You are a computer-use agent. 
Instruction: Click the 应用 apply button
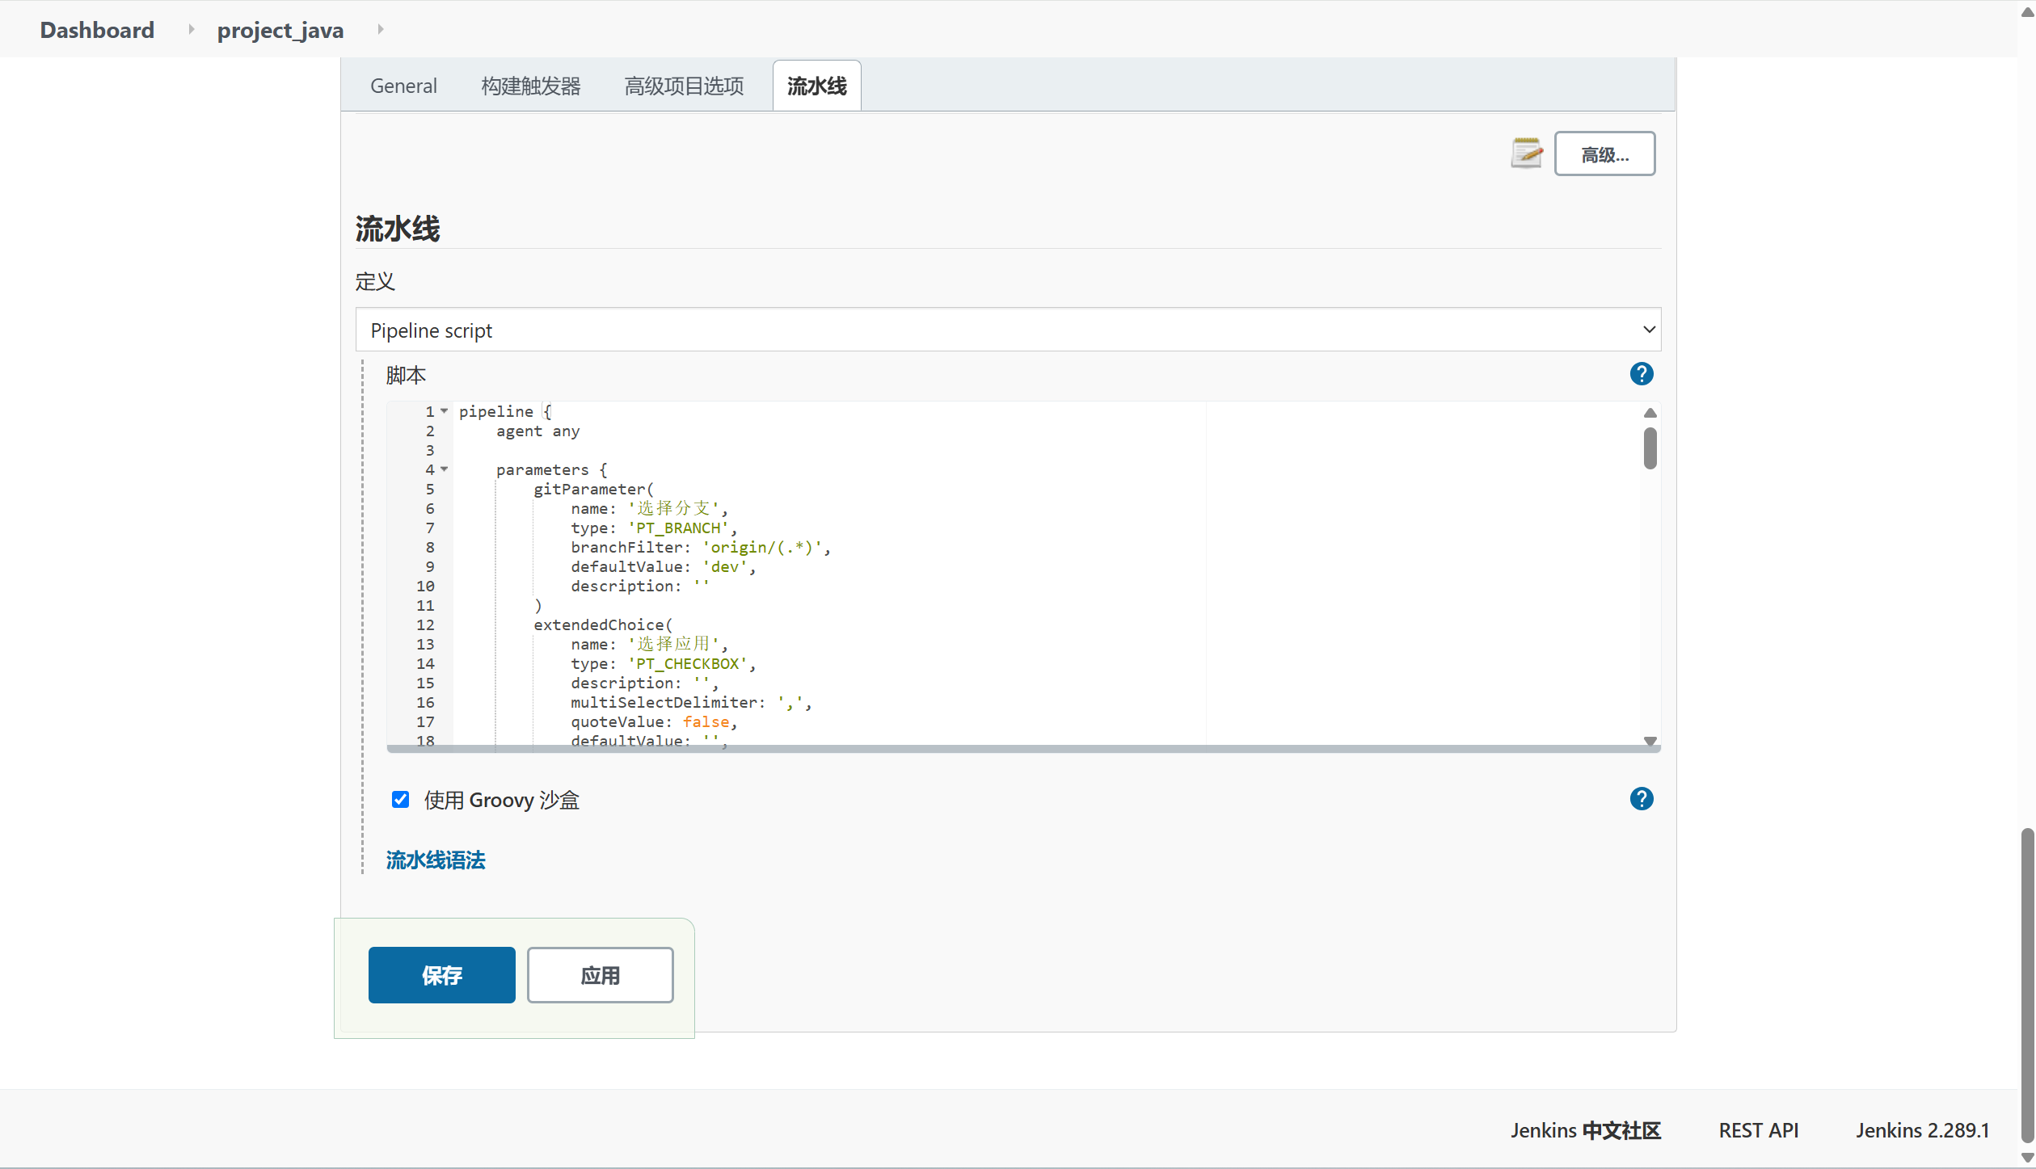point(600,975)
